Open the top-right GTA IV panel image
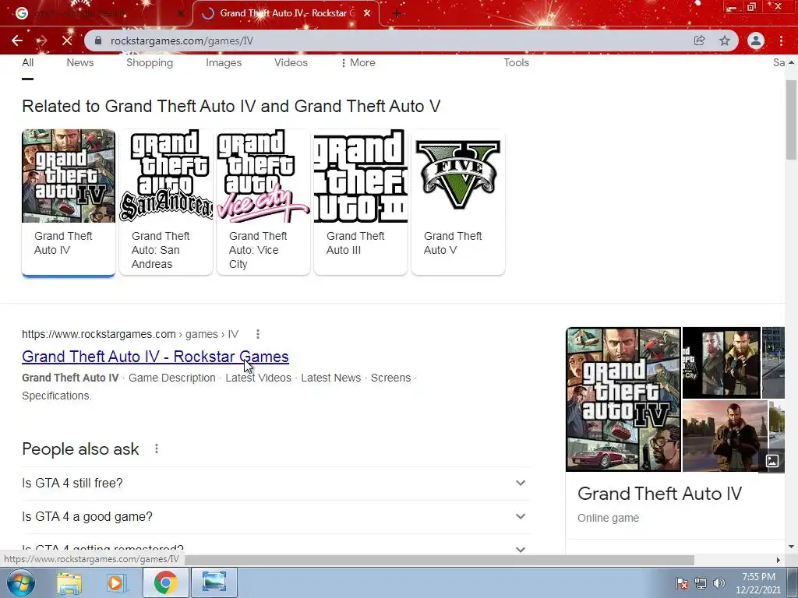Screen dimensions: 798x598 coord(721,363)
